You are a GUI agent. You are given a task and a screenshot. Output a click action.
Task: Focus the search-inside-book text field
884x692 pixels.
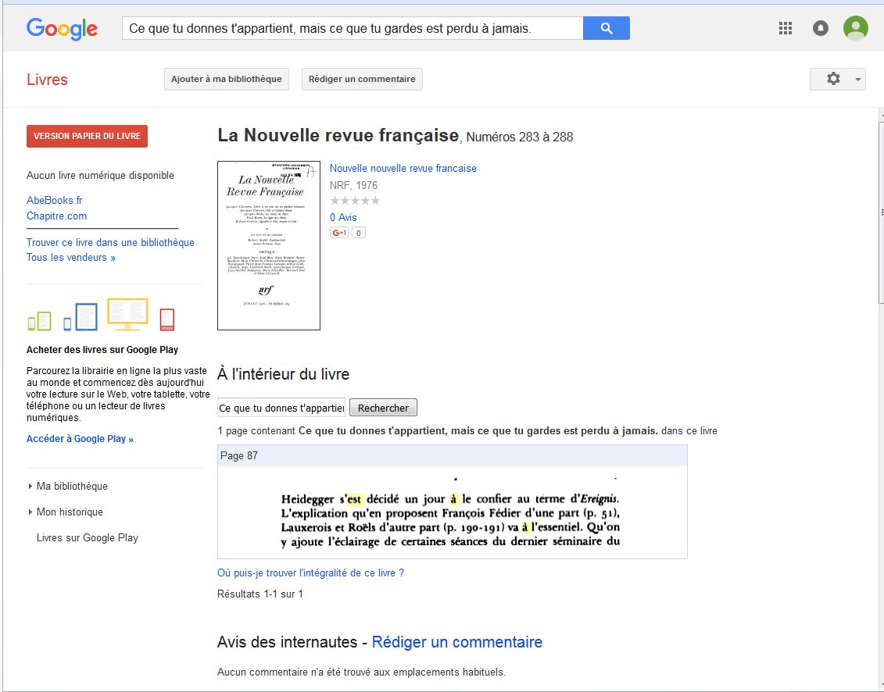pyautogui.click(x=281, y=408)
